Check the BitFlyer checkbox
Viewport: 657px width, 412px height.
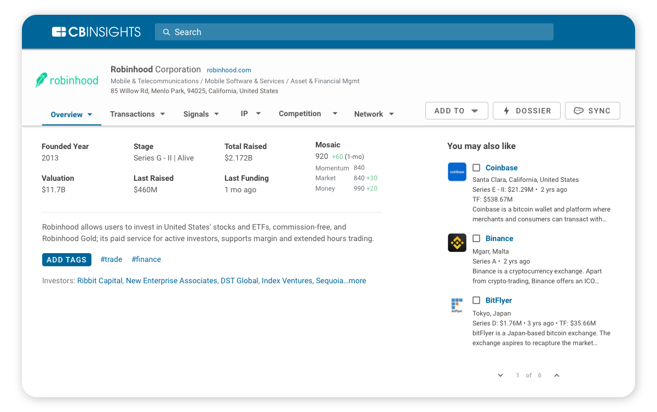(x=476, y=300)
